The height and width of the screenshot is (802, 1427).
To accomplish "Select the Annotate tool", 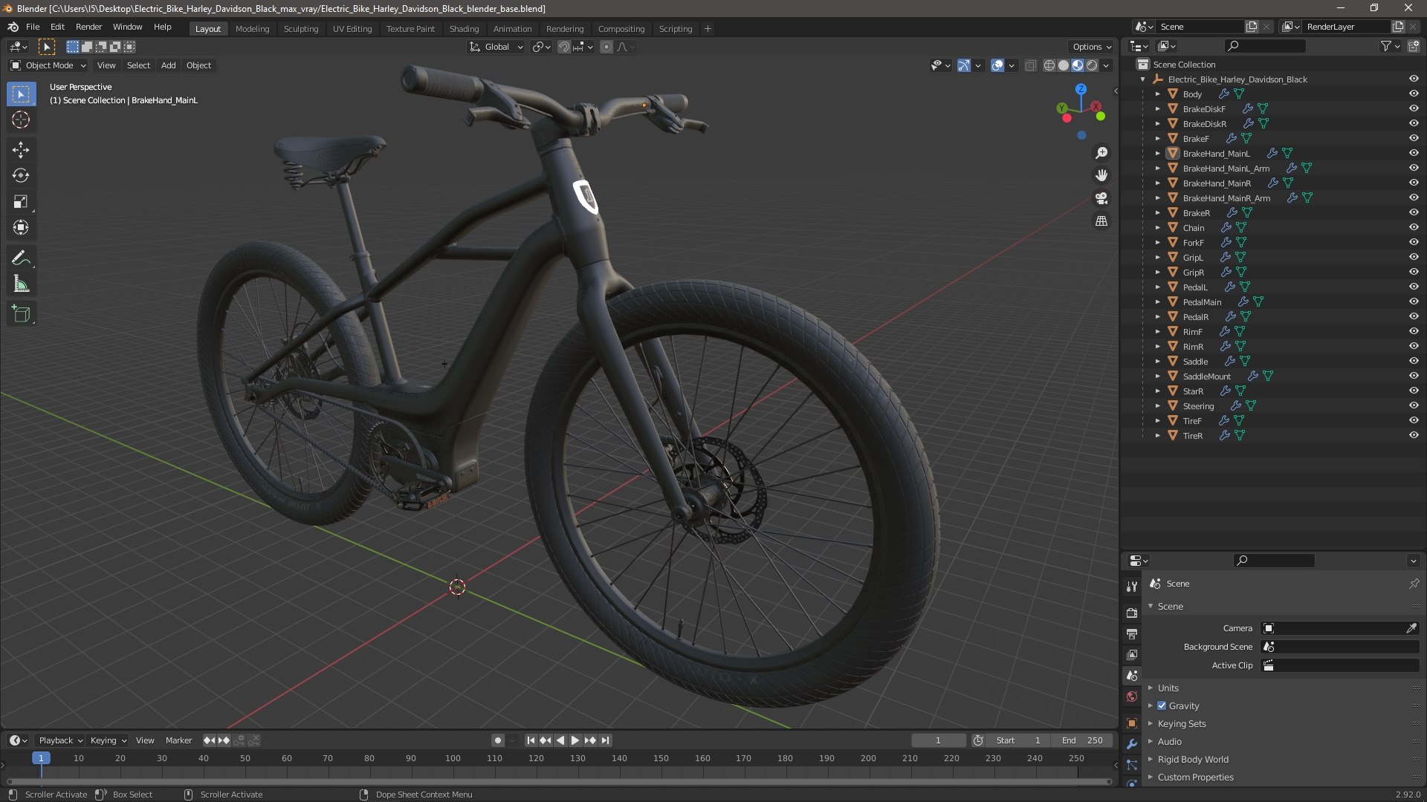I will (21, 258).
